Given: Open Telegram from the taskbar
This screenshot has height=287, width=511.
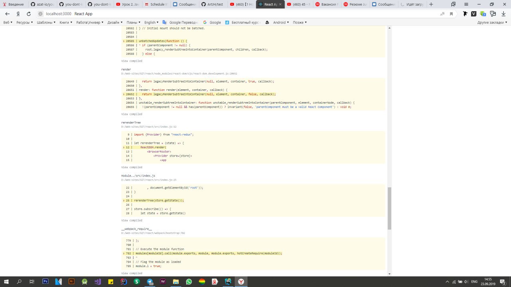Looking at the screenshot, I should tap(150, 281).
